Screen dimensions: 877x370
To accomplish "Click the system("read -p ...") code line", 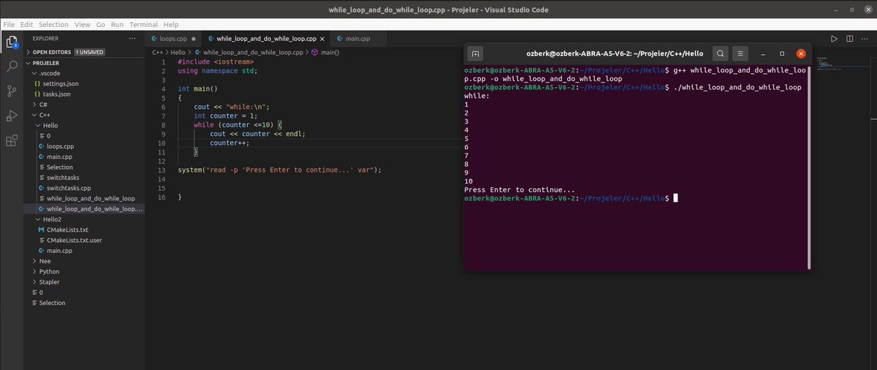I will pos(280,170).
